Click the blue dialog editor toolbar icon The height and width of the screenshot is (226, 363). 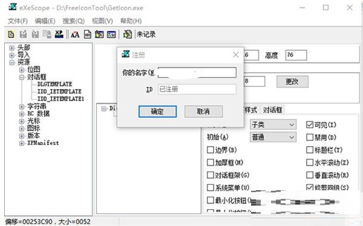(x=111, y=35)
